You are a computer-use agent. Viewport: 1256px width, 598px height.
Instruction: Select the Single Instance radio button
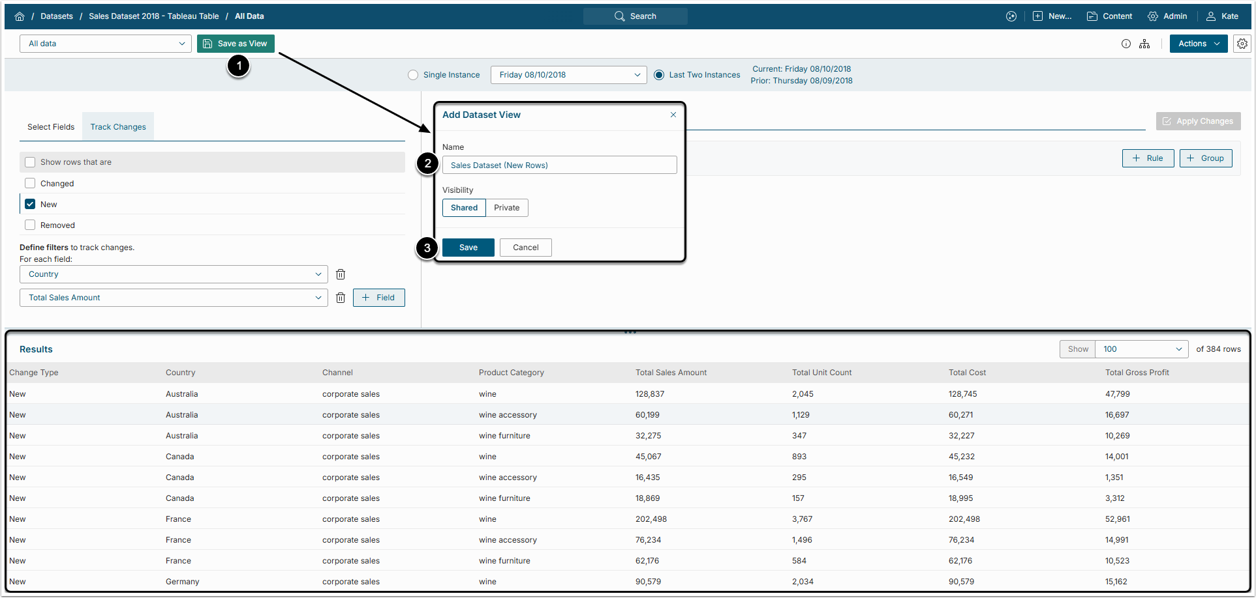(x=413, y=75)
